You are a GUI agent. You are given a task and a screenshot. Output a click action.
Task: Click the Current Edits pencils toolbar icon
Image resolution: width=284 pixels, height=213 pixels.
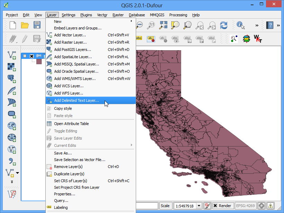click(x=13, y=39)
